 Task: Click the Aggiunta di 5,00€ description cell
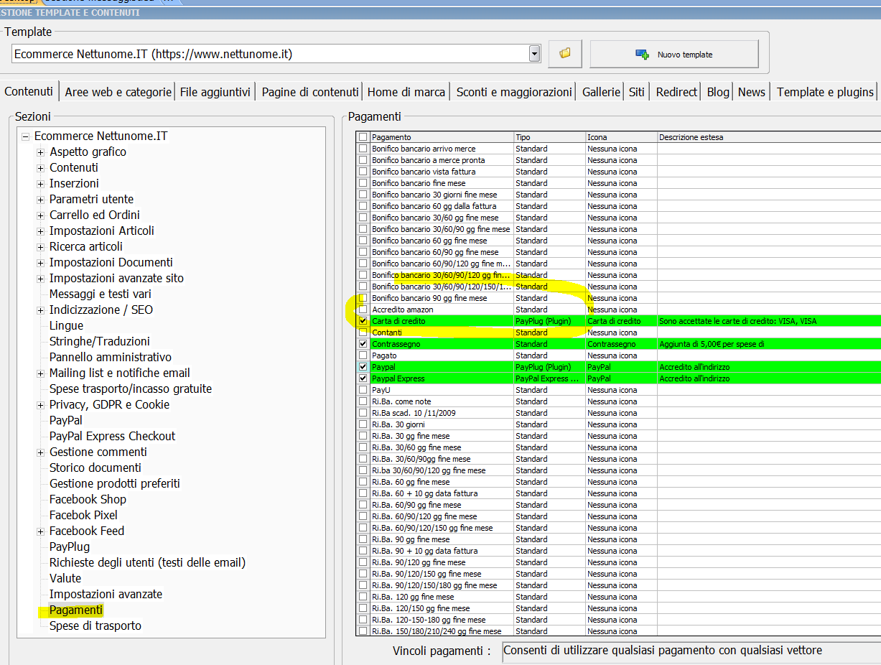coord(769,344)
